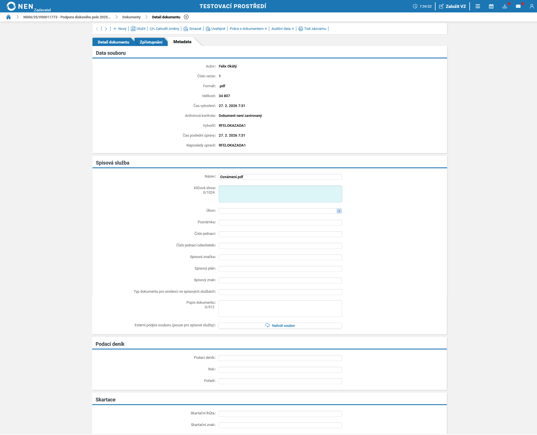Open the hamburger menu icon
This screenshot has height=435, width=537.
point(478,6)
